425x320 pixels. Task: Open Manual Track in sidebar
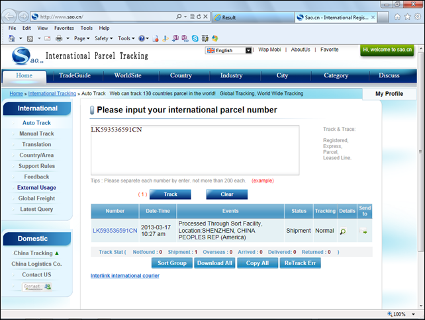pyautogui.click(x=36, y=134)
